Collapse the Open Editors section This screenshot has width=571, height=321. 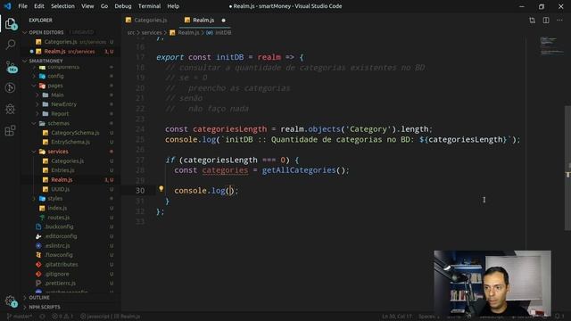click(x=46, y=32)
